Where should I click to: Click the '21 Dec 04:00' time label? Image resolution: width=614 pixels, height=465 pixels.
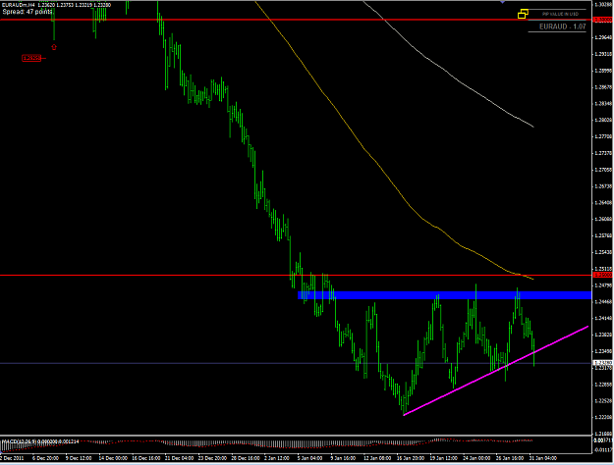point(180,458)
